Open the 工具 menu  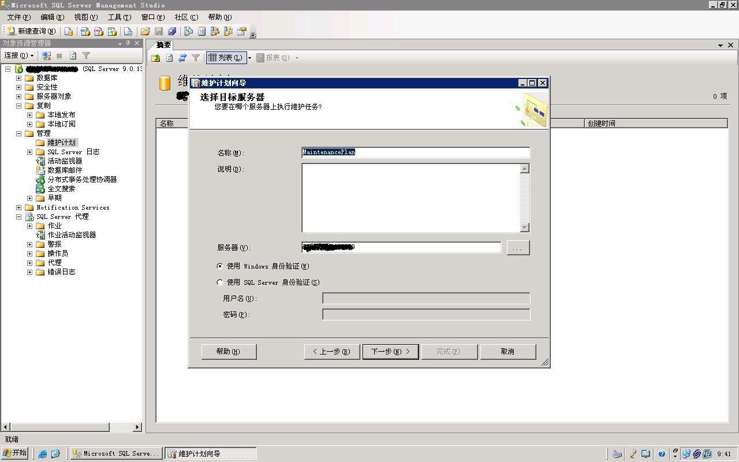pos(118,17)
